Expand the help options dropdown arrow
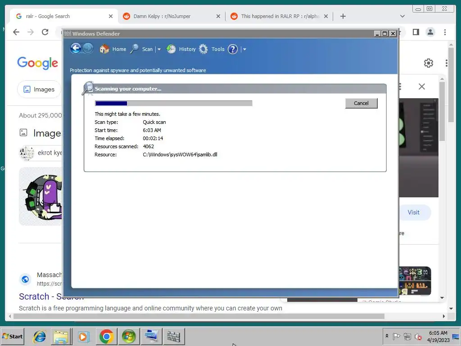 pos(244,50)
